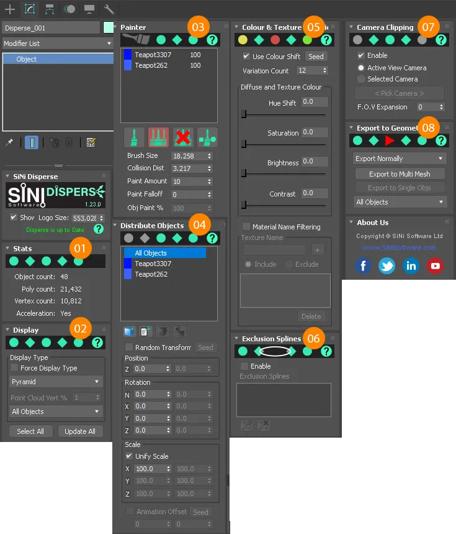Open the Modifier List dropdown
The height and width of the screenshot is (534, 456).
coord(58,44)
